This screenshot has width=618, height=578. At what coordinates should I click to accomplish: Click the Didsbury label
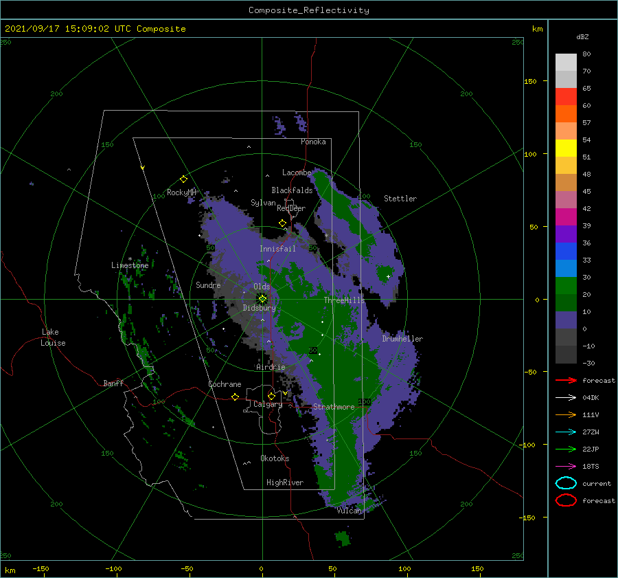(x=259, y=308)
